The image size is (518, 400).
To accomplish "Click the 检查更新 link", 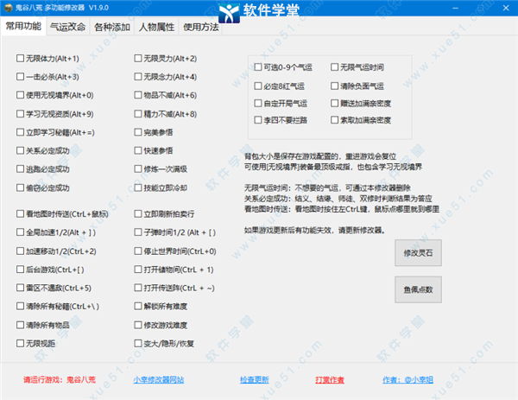I will (254, 379).
